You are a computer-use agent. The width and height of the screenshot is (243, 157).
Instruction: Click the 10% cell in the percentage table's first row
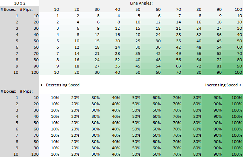pos(55,98)
